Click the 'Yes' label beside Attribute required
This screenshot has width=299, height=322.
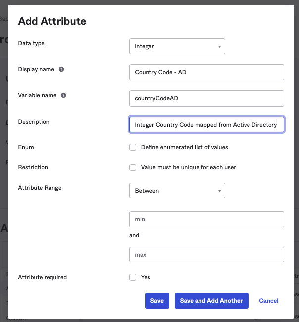146,277
